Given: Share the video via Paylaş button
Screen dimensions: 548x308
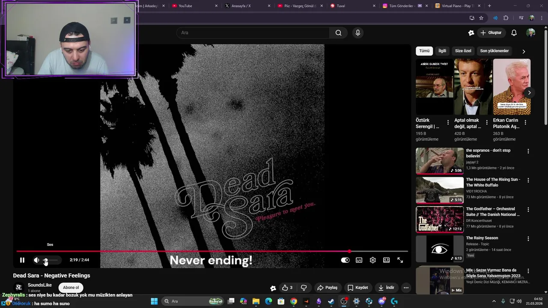Looking at the screenshot, I should 327,287.
